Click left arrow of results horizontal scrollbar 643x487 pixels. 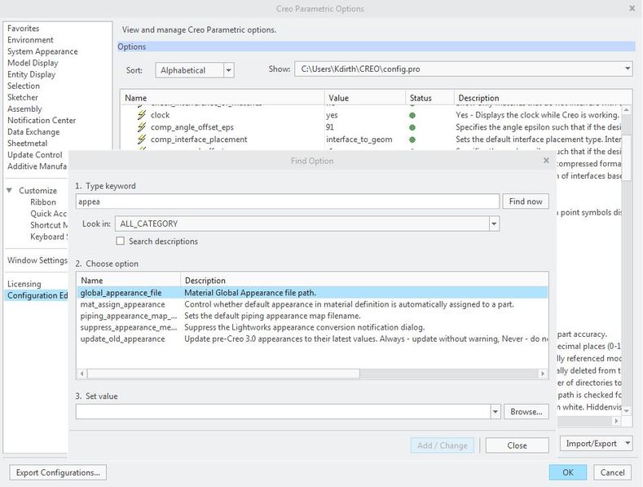point(82,374)
